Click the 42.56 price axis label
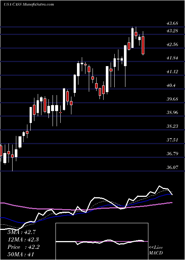 coord(172,45)
